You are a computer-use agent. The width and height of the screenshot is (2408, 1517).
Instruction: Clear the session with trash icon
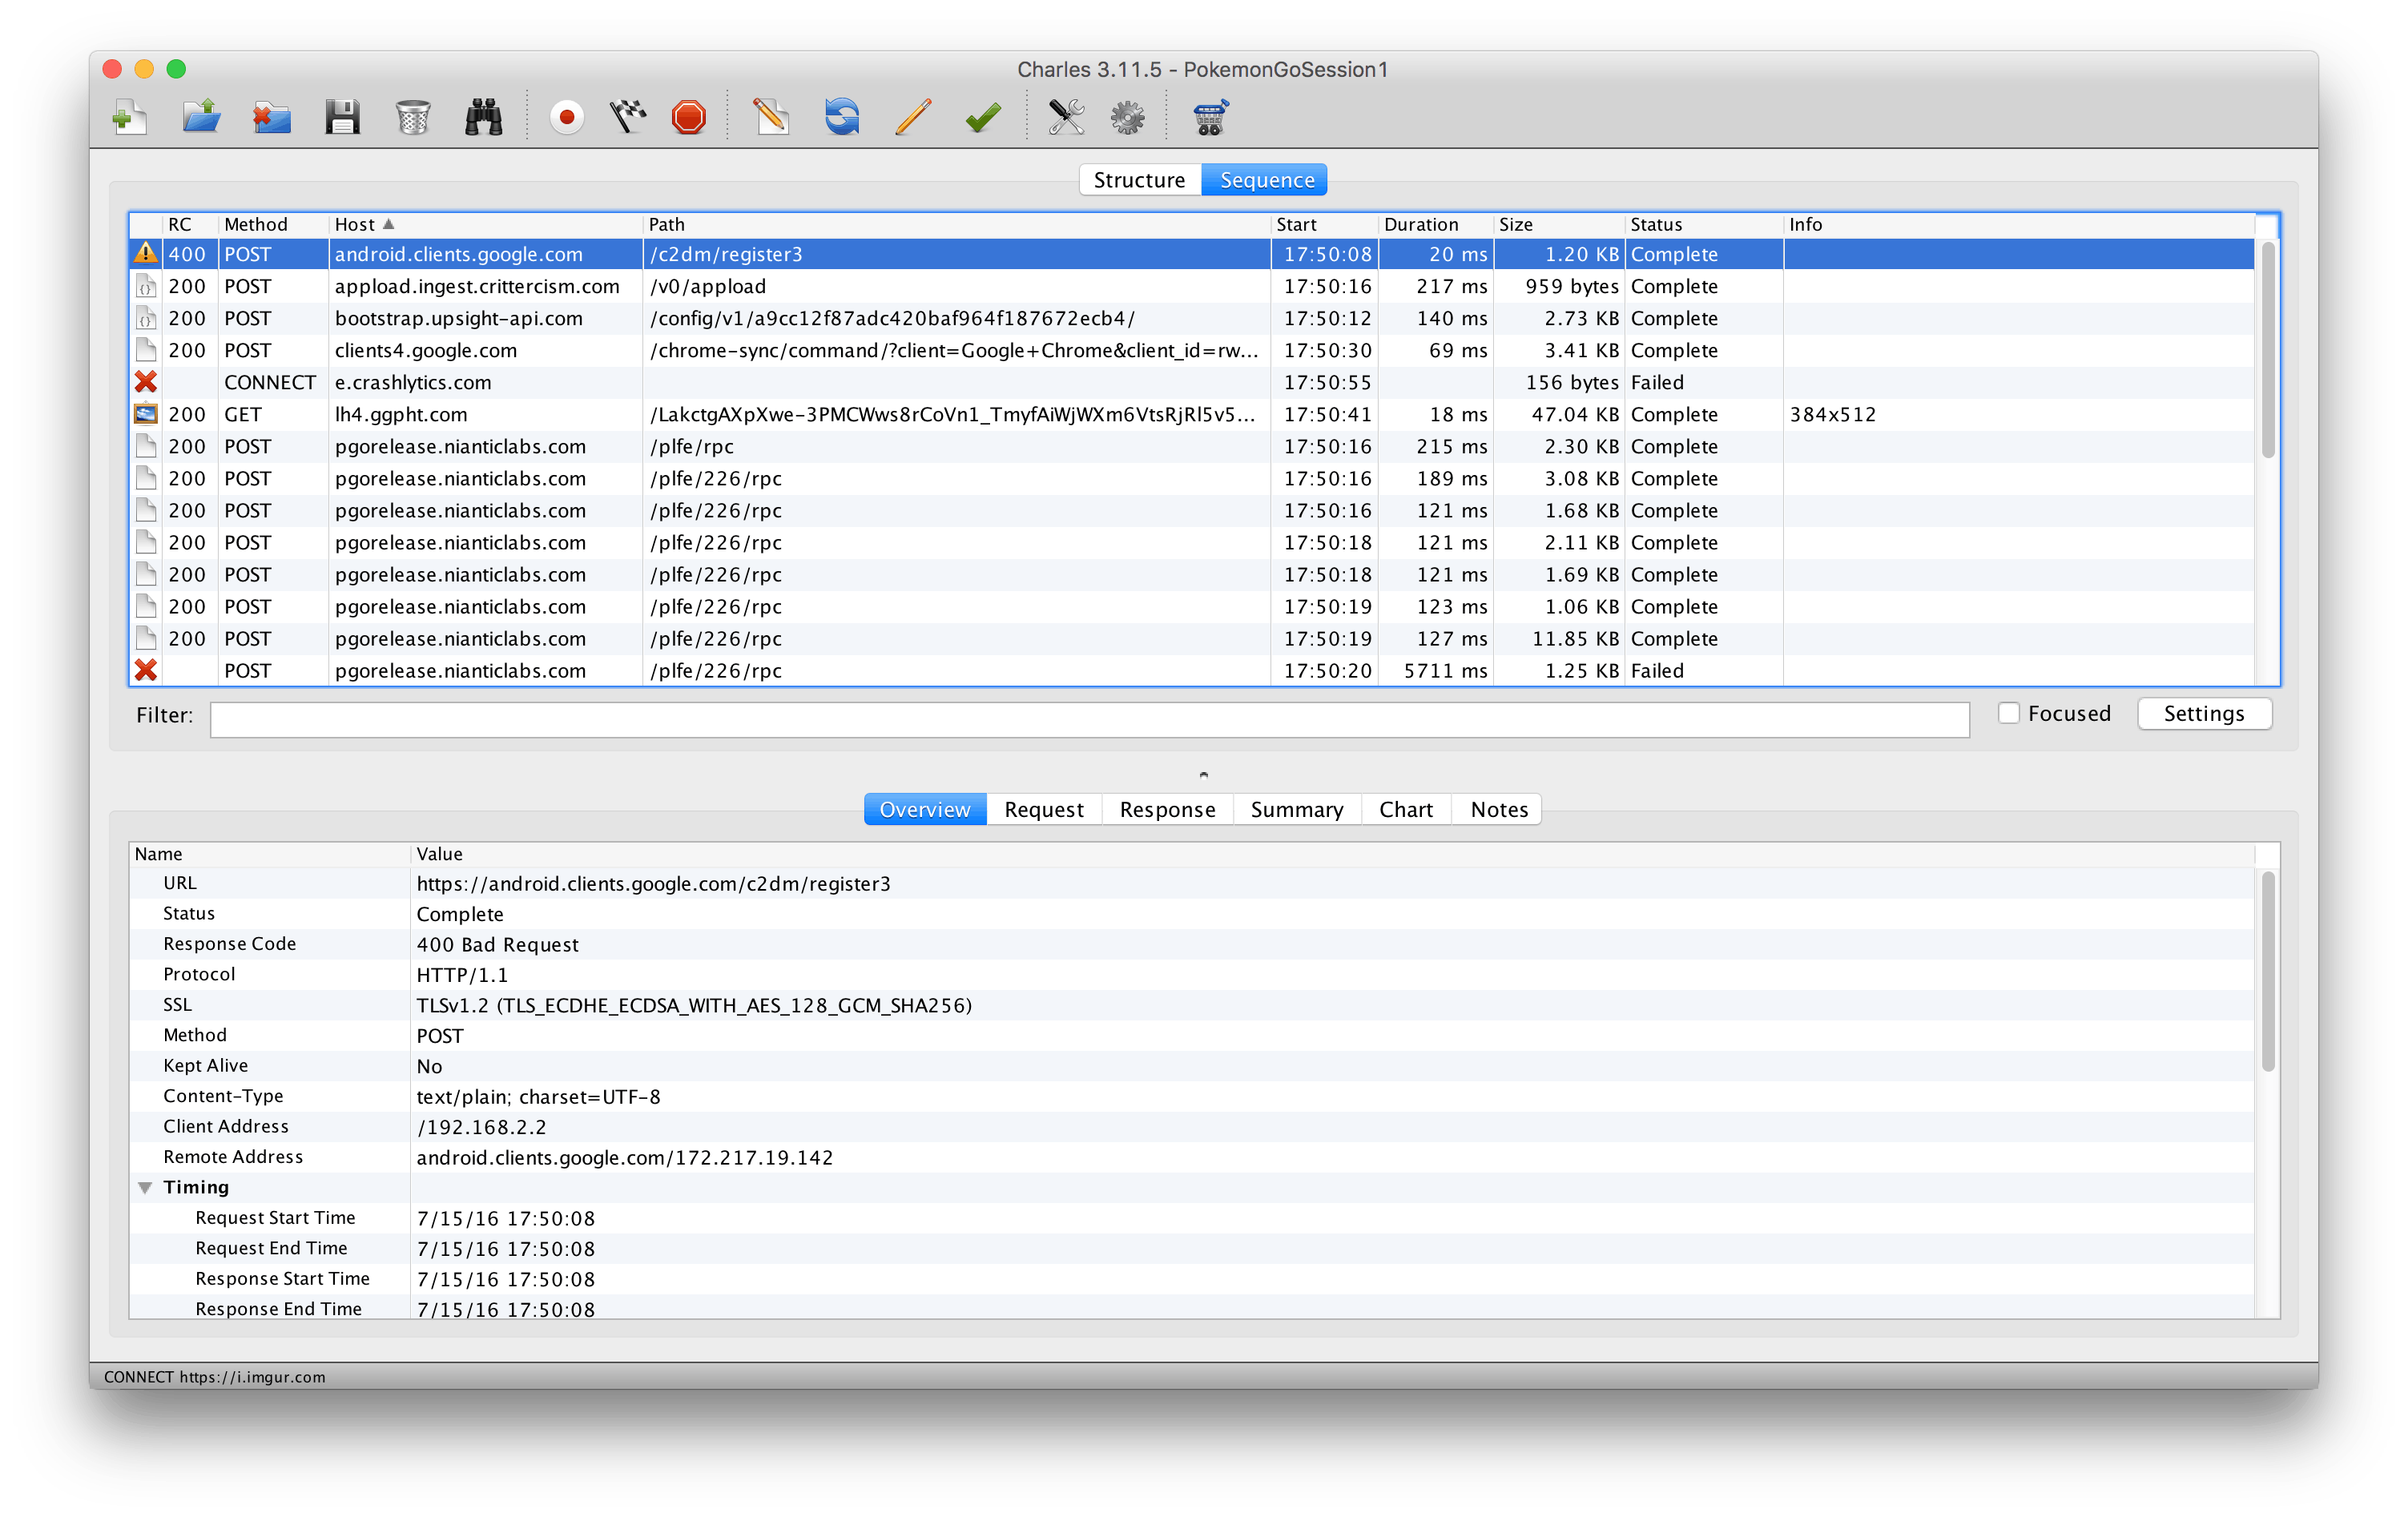413,117
